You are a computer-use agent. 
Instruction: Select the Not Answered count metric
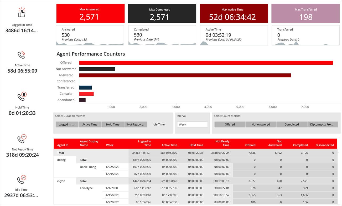click(261, 125)
